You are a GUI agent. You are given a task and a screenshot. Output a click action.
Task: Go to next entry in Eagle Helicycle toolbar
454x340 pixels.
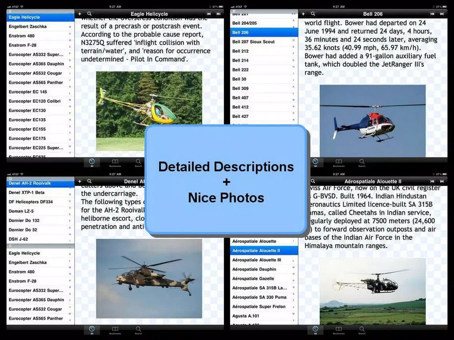(218, 14)
